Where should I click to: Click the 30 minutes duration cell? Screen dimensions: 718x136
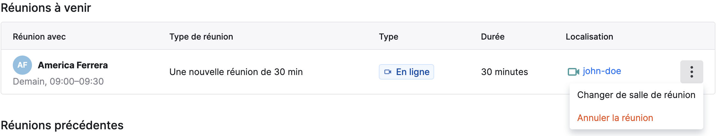click(x=504, y=72)
